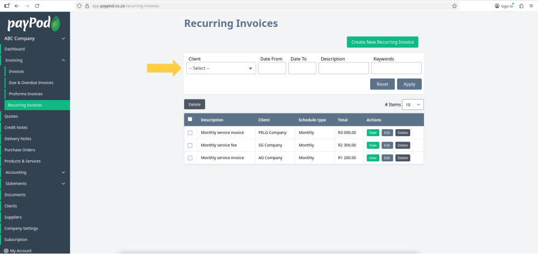Expand the Statements menu section
The height and width of the screenshot is (255, 538).
click(35, 183)
